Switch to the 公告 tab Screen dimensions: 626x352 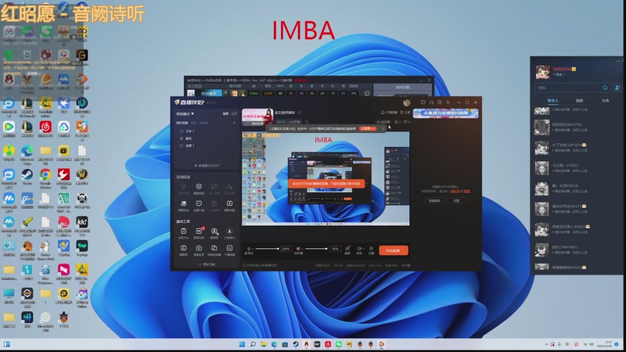pos(605,101)
